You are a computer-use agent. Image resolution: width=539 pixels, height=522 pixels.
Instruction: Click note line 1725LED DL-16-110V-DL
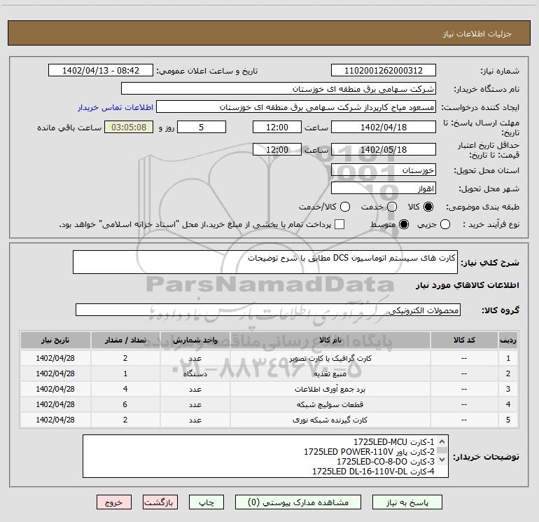373,472
